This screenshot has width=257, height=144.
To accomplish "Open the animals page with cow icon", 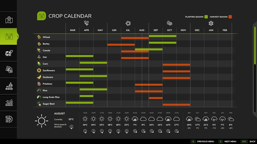I will tap(9, 53).
